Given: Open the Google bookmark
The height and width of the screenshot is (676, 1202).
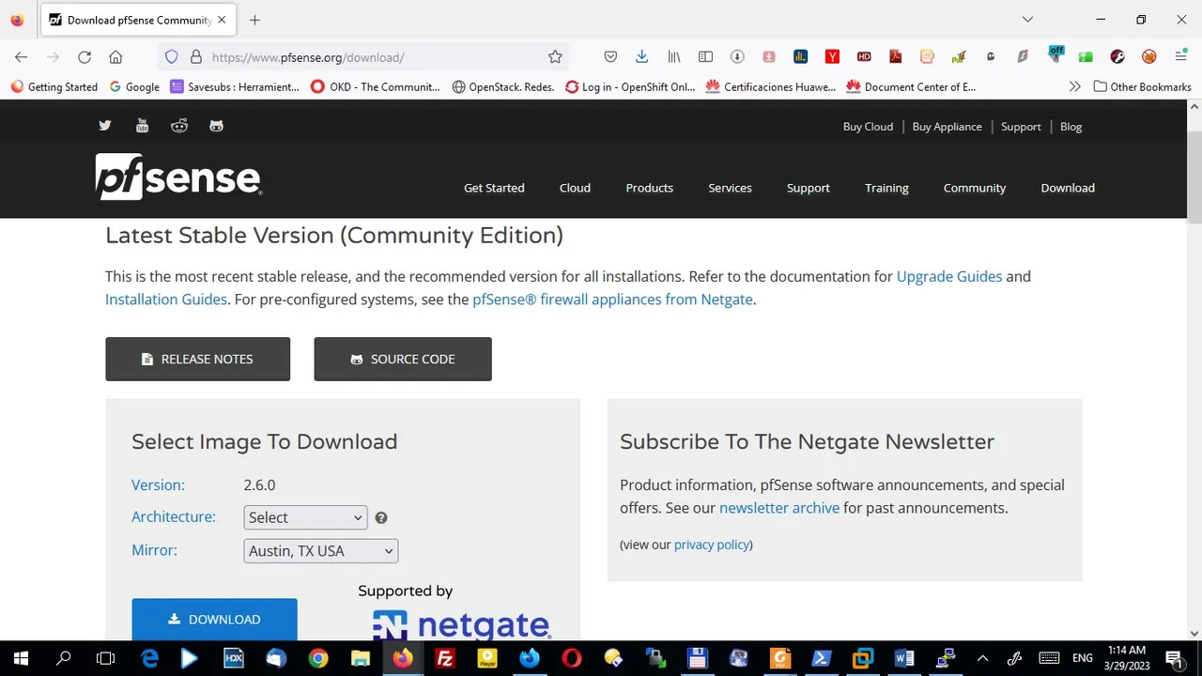Looking at the screenshot, I should 134,86.
